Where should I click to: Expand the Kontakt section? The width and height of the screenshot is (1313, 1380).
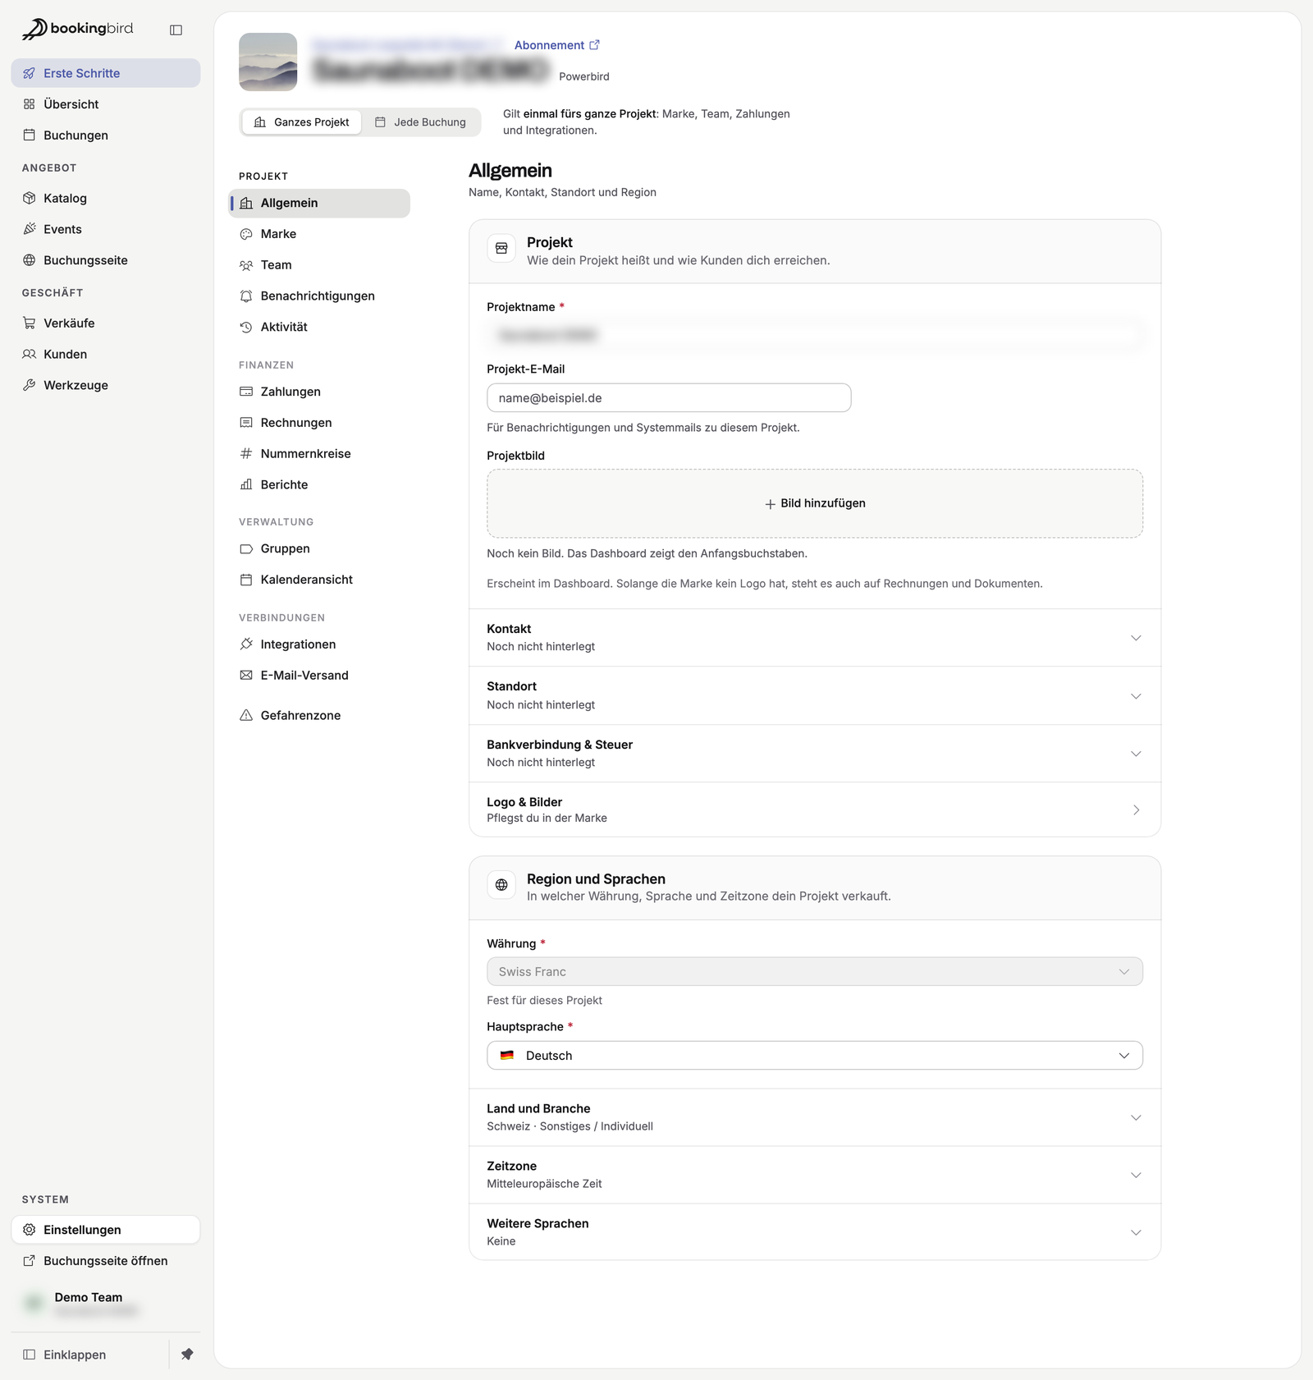[814, 638]
